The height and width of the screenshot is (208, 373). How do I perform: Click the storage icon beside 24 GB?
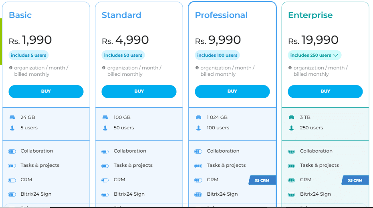(x=12, y=117)
